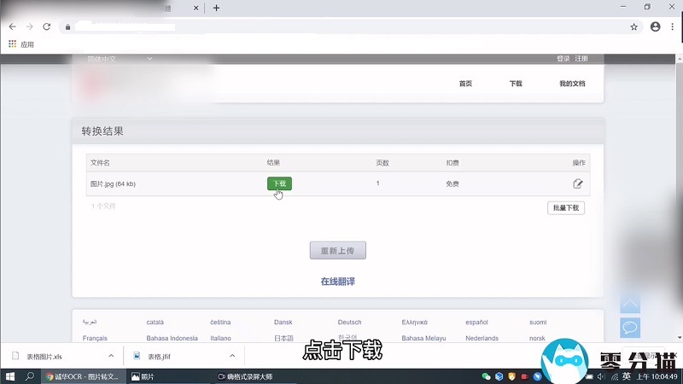Open the 应用 apps shortcut in bookmarks bar
This screenshot has width=683, height=384.
(21, 44)
